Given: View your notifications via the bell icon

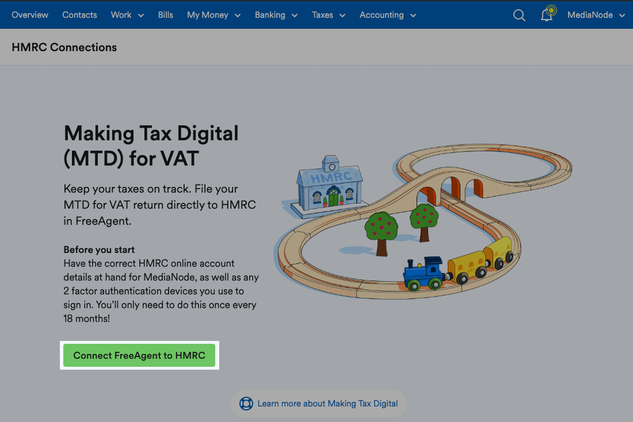Looking at the screenshot, I should [x=546, y=16].
